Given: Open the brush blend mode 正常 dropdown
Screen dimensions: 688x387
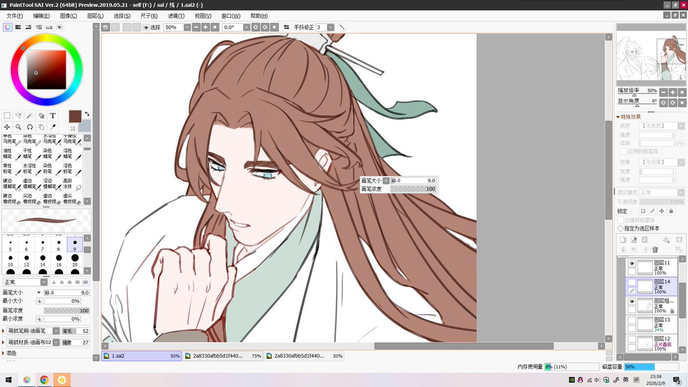Looking at the screenshot, I should point(44,282).
